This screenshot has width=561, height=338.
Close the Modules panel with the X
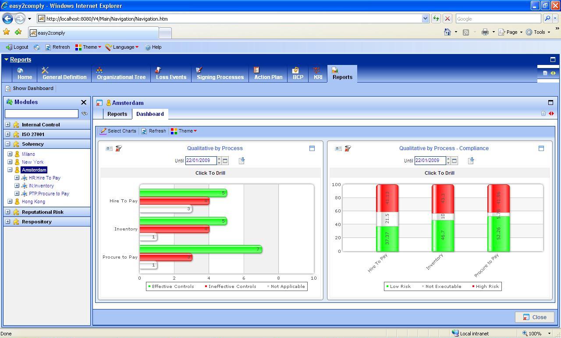pos(84,102)
